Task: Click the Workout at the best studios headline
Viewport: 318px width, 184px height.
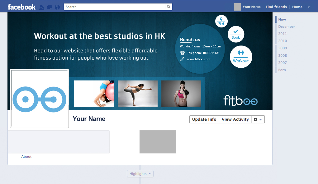Action: pos(100,36)
